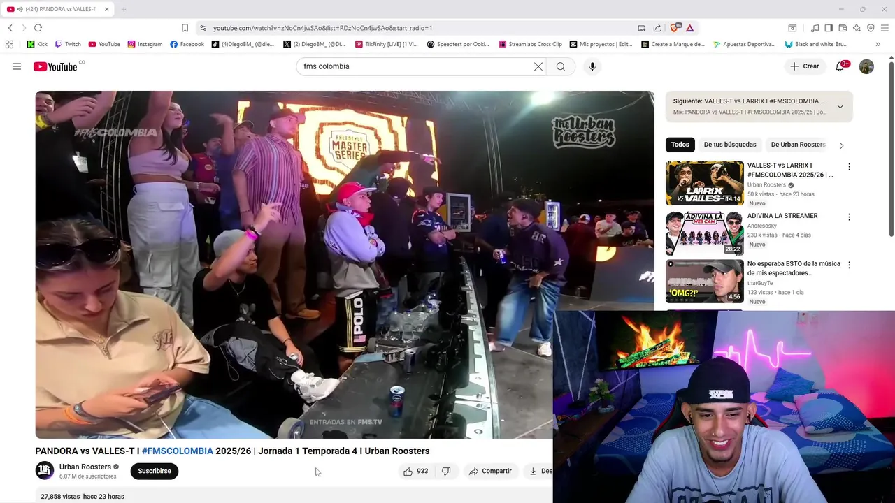Click the Compartir share button

(490, 471)
